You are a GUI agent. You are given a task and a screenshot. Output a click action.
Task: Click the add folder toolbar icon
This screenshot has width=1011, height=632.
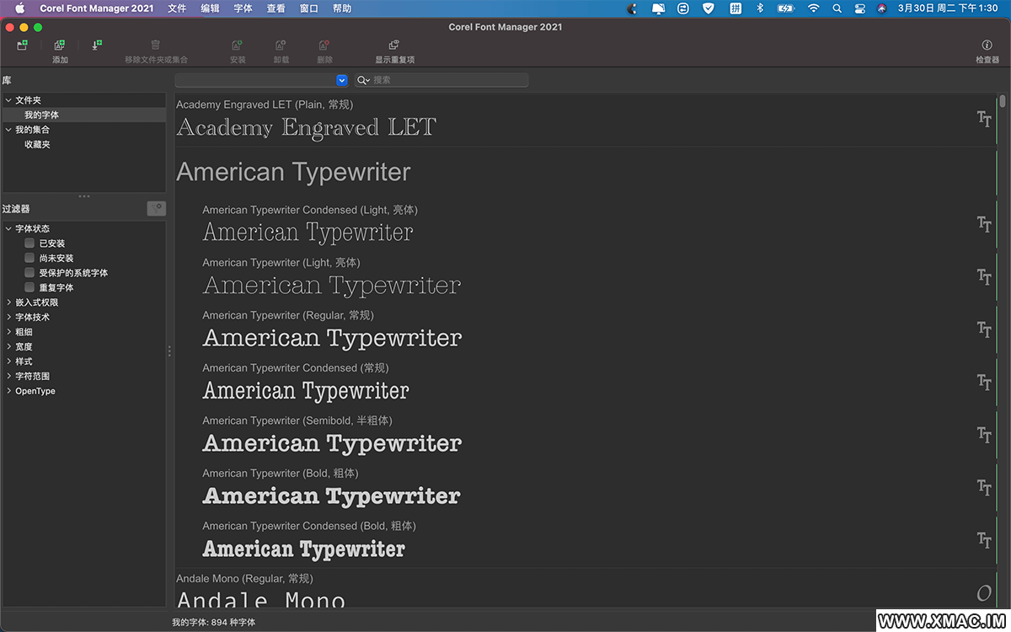[22, 45]
